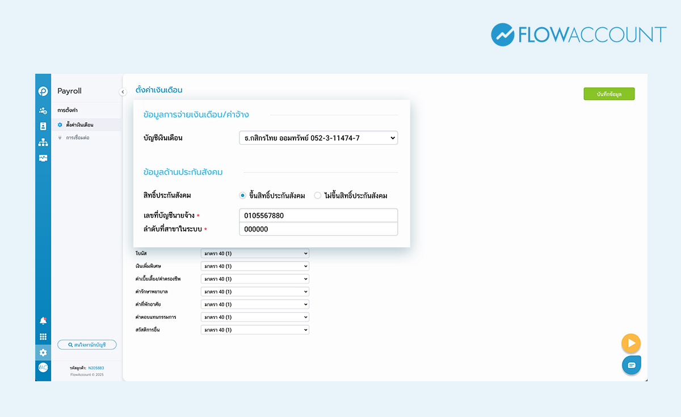Image resolution: width=681 pixels, height=417 pixels.
Task: Click the green บันทึกข้อมูล save button
Action: 609,94
